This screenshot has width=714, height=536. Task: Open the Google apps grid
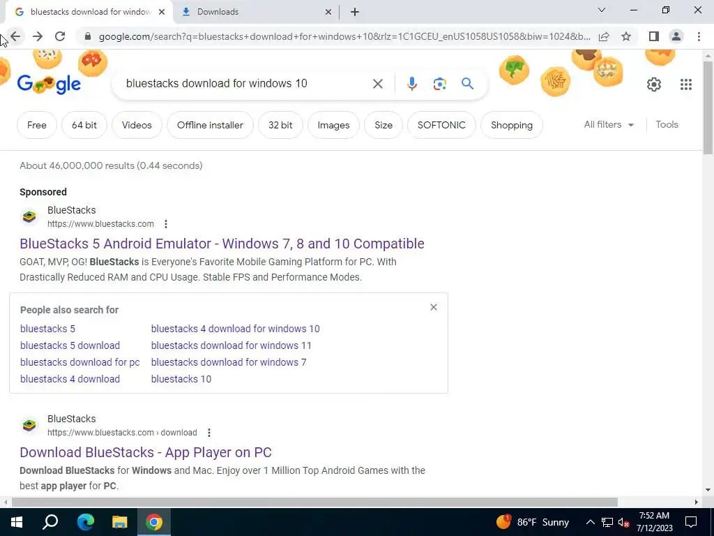point(686,84)
